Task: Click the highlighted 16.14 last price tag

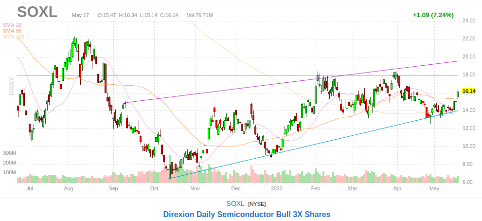Action: [x=469, y=91]
